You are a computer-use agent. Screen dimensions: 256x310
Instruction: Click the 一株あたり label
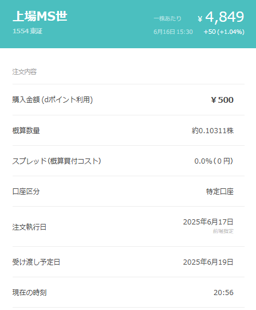click(167, 18)
